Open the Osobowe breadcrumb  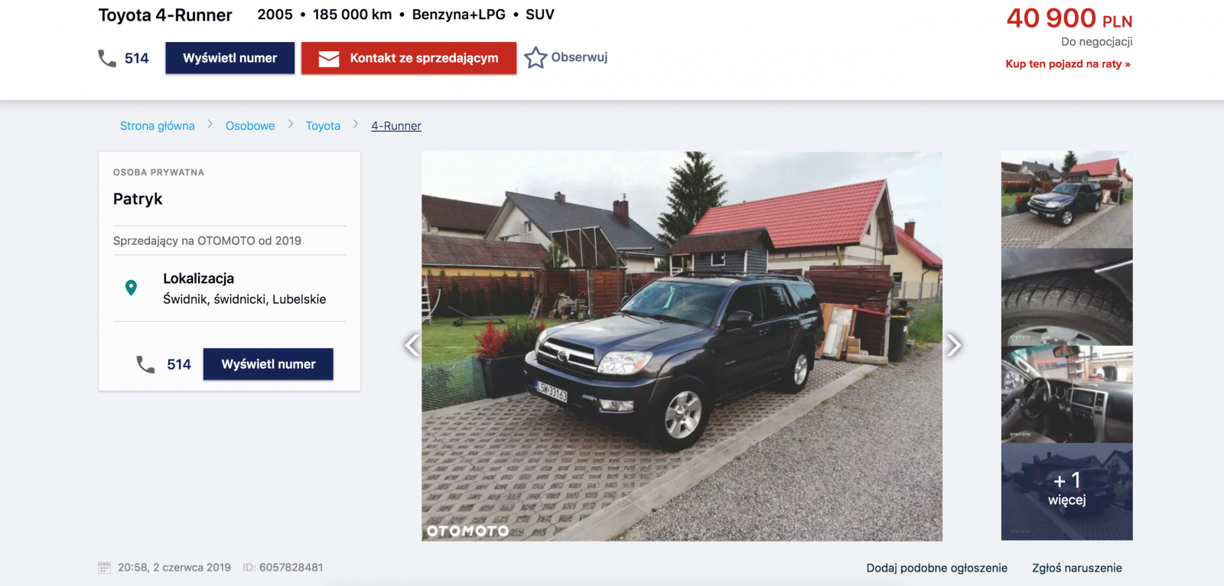[x=250, y=126]
